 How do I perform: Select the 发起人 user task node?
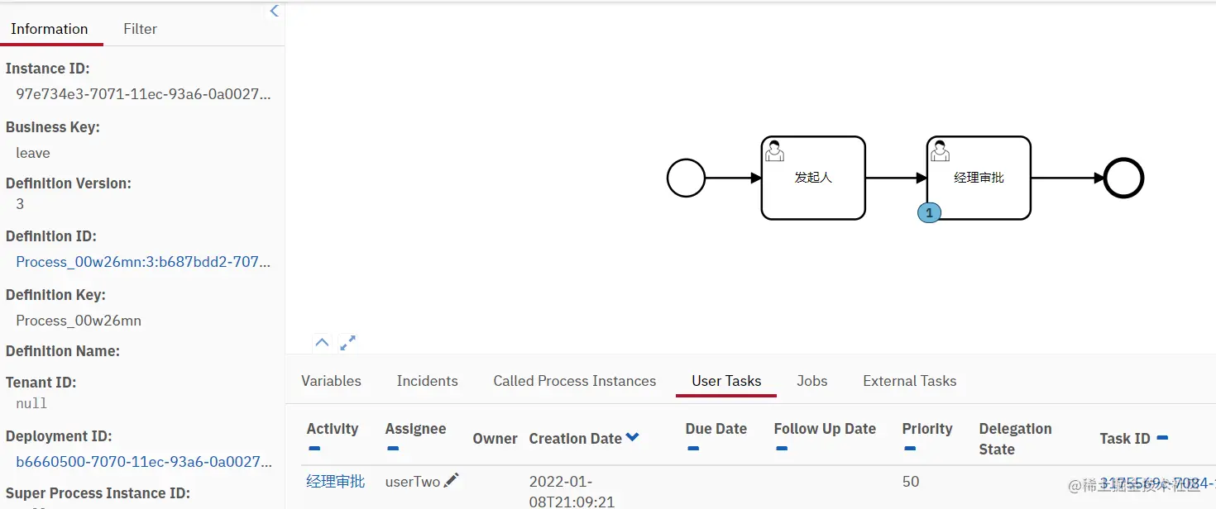click(x=813, y=178)
